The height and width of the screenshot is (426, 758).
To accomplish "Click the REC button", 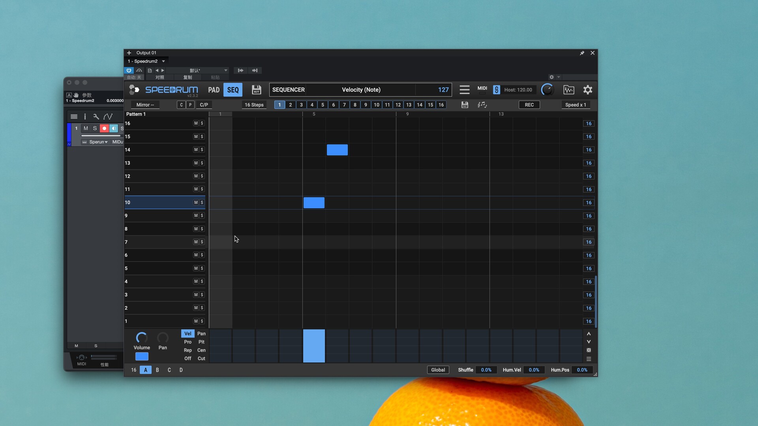I will click(x=529, y=105).
